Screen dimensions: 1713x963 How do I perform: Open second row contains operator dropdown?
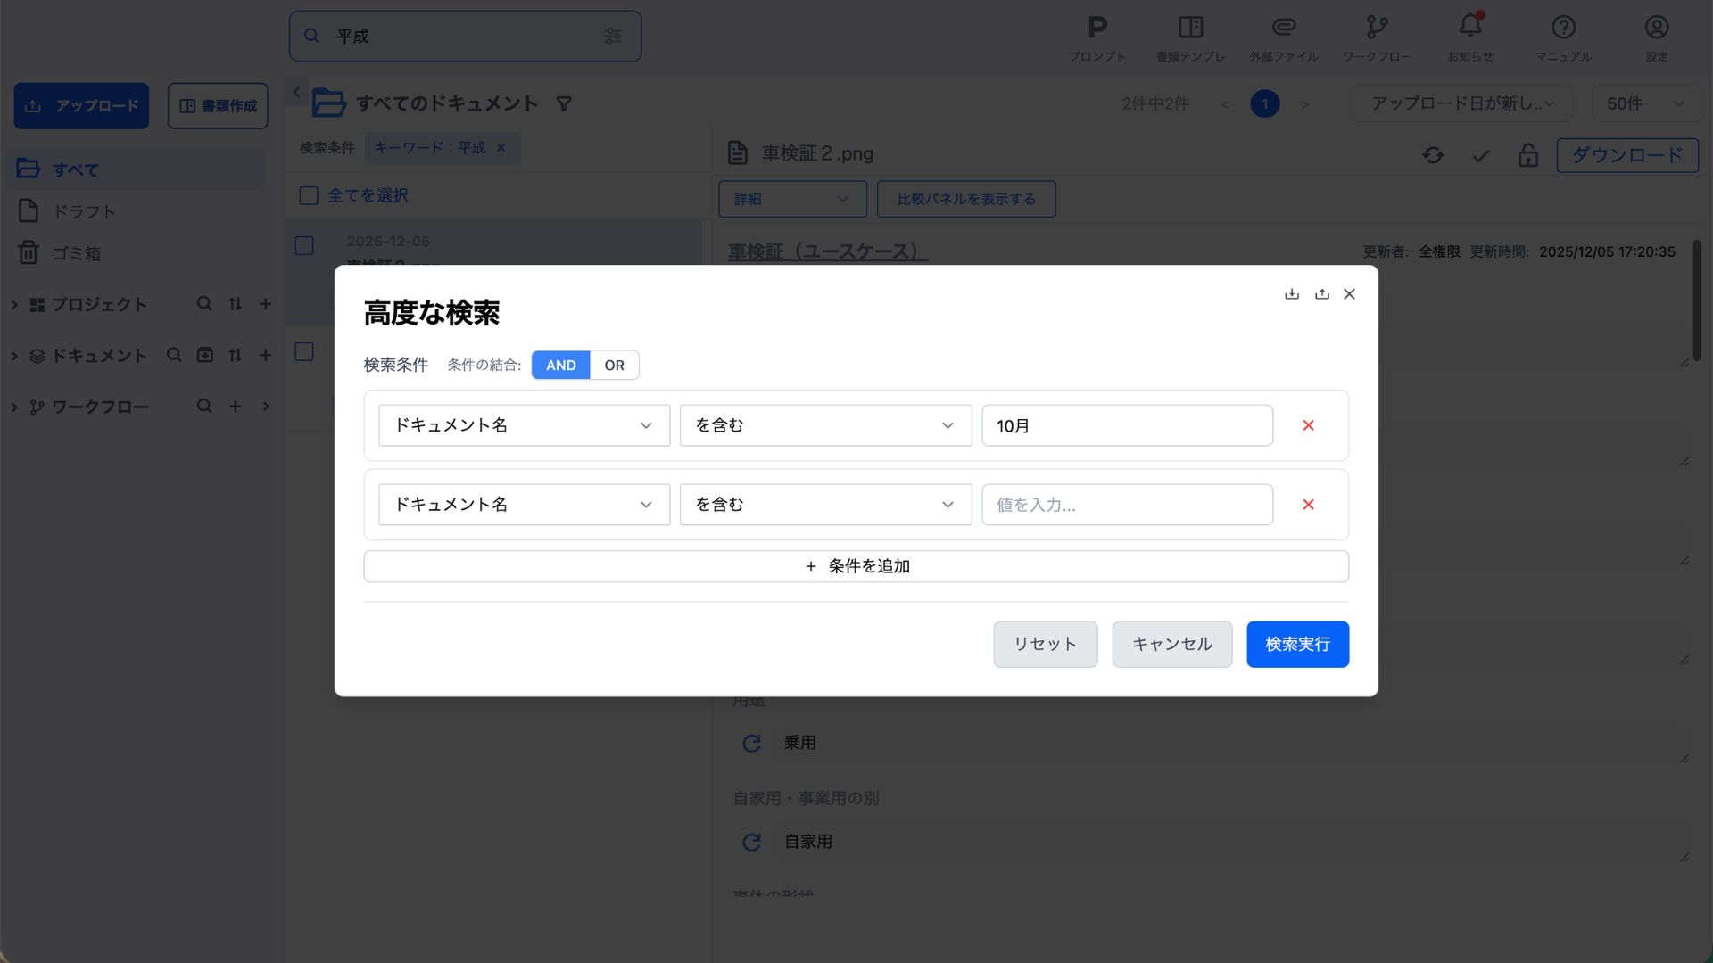tap(824, 505)
